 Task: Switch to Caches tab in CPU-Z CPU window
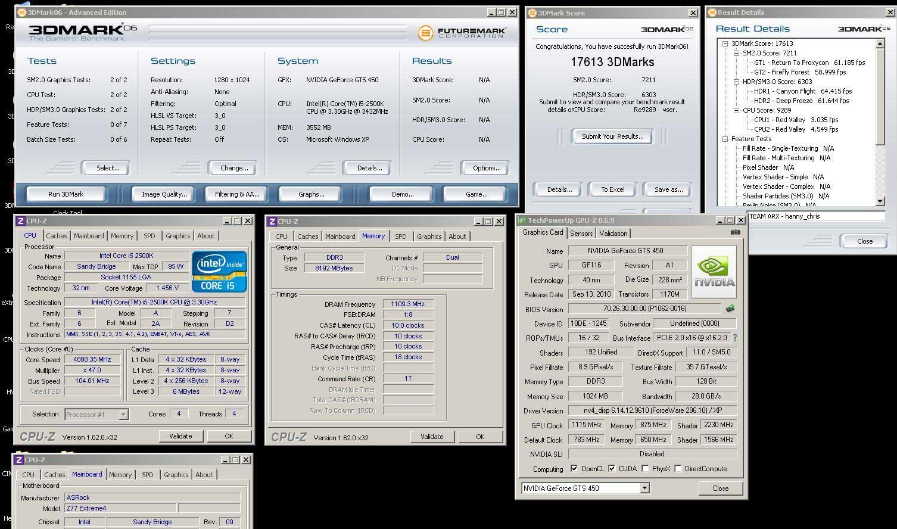[x=57, y=236]
